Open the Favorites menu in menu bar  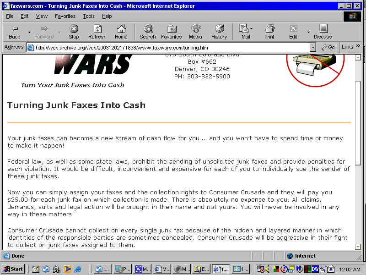click(65, 16)
